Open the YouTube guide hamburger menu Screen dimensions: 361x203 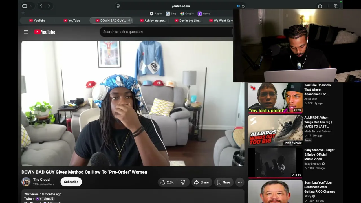pyautogui.click(x=26, y=32)
